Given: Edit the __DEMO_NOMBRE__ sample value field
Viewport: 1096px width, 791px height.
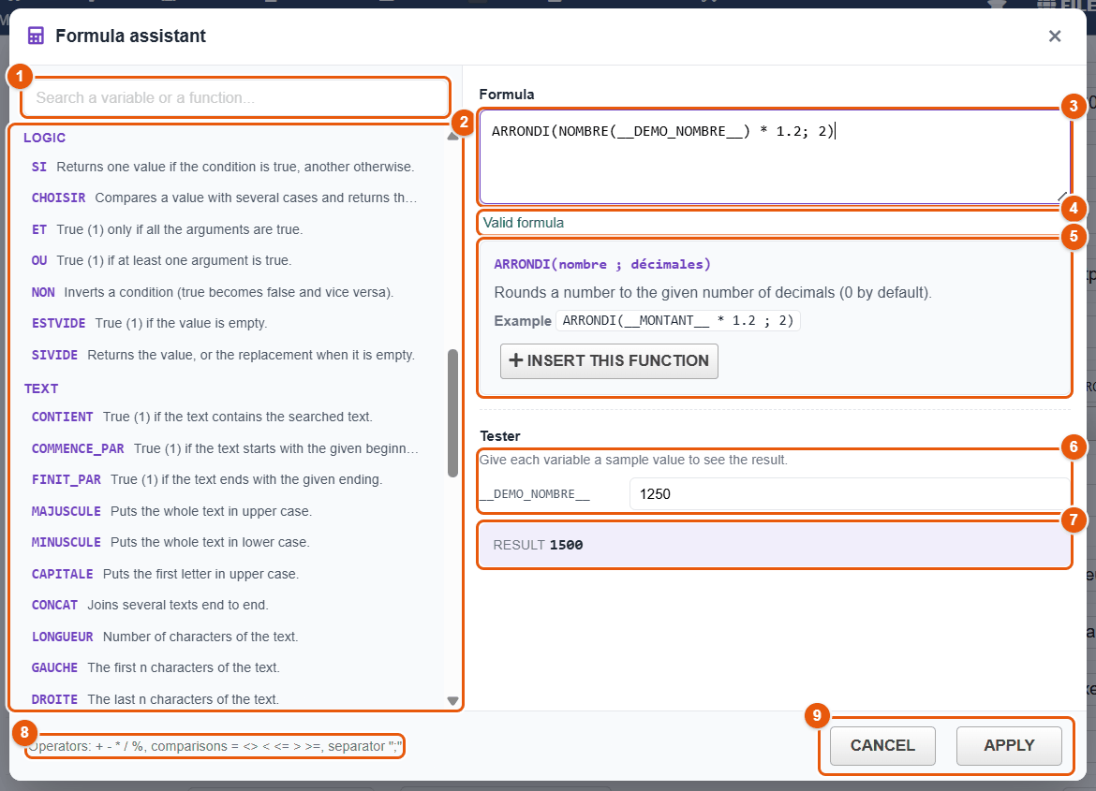Looking at the screenshot, I should pyautogui.click(x=850, y=494).
